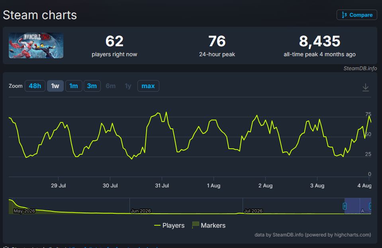Grab the left navigator range handle
Image resolution: width=382 pixels, height=248 pixels.
pyautogui.click(x=345, y=206)
